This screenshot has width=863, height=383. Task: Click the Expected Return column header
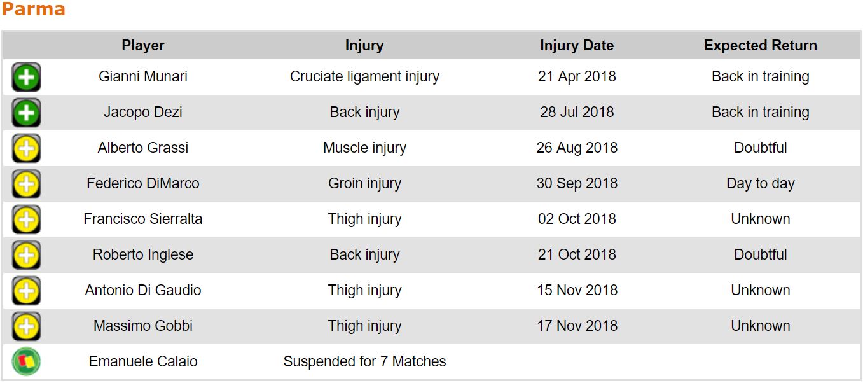[x=761, y=46]
